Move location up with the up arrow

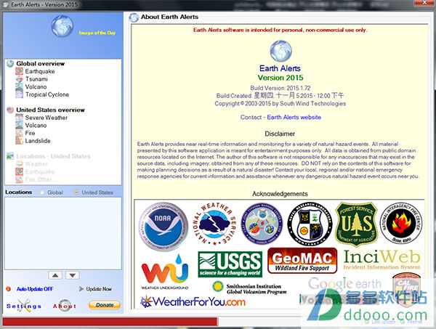tap(55, 275)
